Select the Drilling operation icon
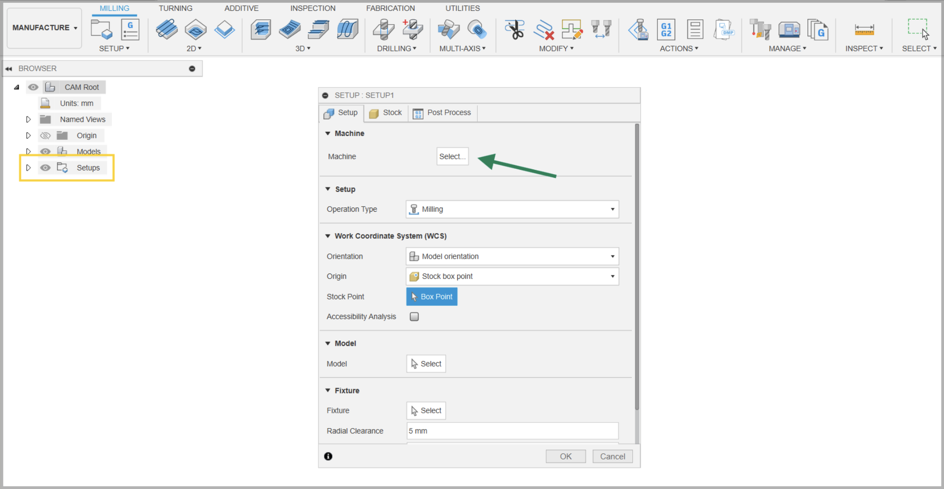 tap(384, 29)
